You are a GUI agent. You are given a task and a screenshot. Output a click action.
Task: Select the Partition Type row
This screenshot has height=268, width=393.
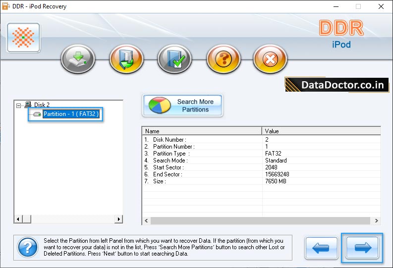pos(261,154)
